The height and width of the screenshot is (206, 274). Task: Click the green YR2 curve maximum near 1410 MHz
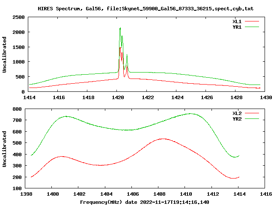(191, 114)
